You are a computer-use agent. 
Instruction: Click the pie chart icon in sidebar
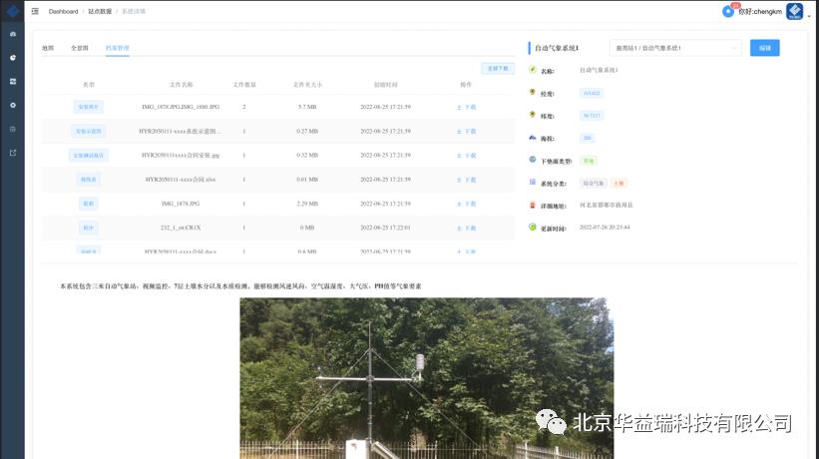[x=13, y=58]
